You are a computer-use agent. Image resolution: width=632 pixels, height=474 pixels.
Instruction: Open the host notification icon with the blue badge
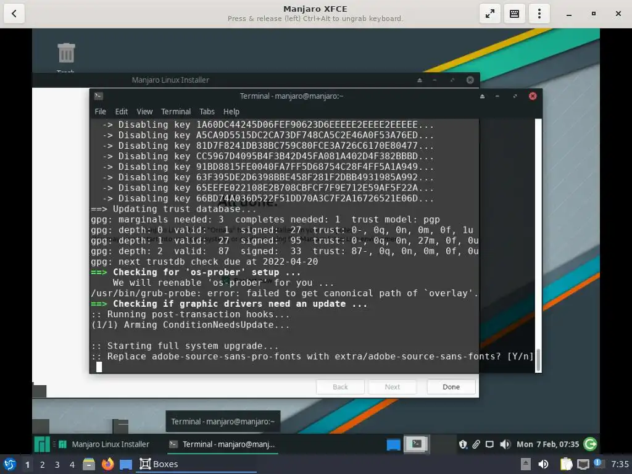[598, 464]
